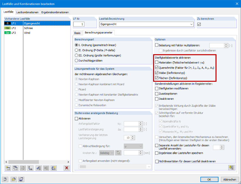Click the Verfeinerung der letzten Laststeigerung spinner
This screenshot has height=184, width=241.
133,138
